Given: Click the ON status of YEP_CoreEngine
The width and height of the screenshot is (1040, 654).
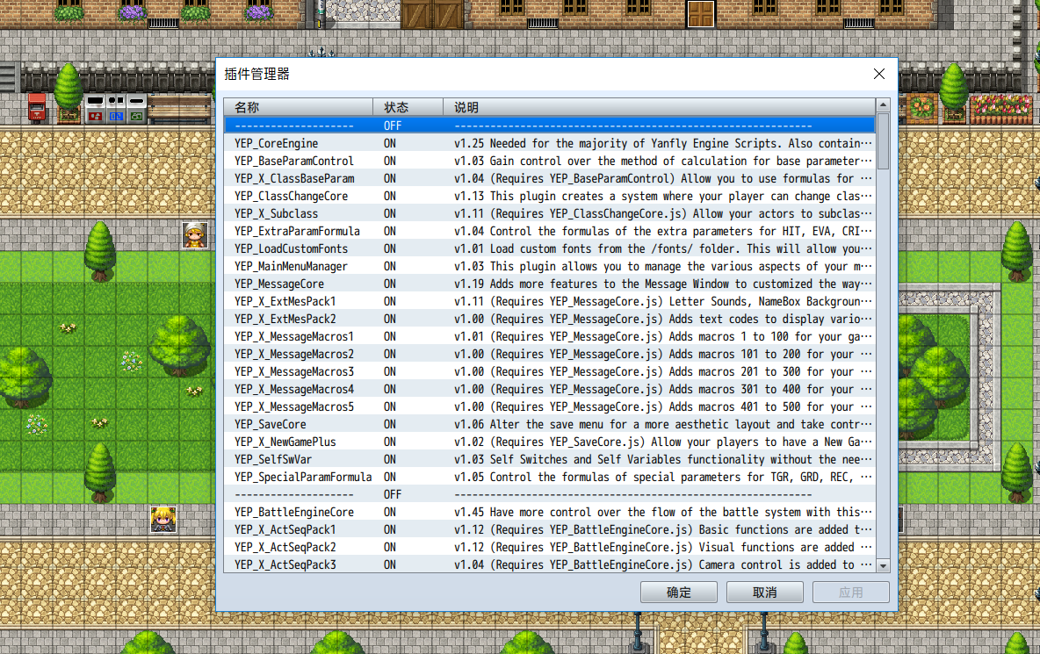Looking at the screenshot, I should (x=389, y=143).
